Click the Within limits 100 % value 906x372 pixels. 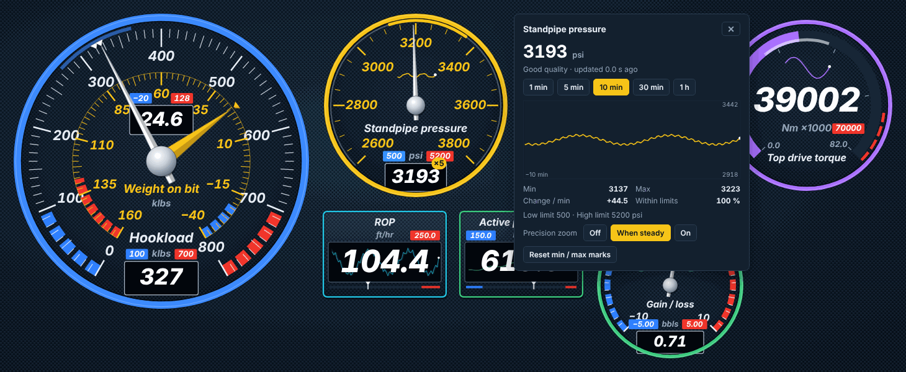pyautogui.click(x=728, y=201)
